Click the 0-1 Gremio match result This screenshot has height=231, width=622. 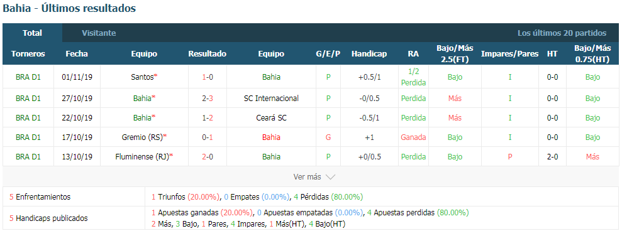[x=208, y=137]
